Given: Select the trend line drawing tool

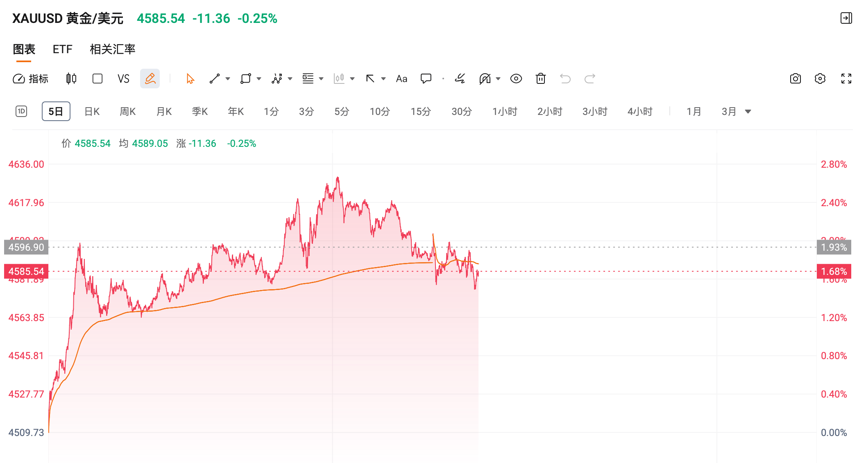Looking at the screenshot, I should [x=214, y=79].
